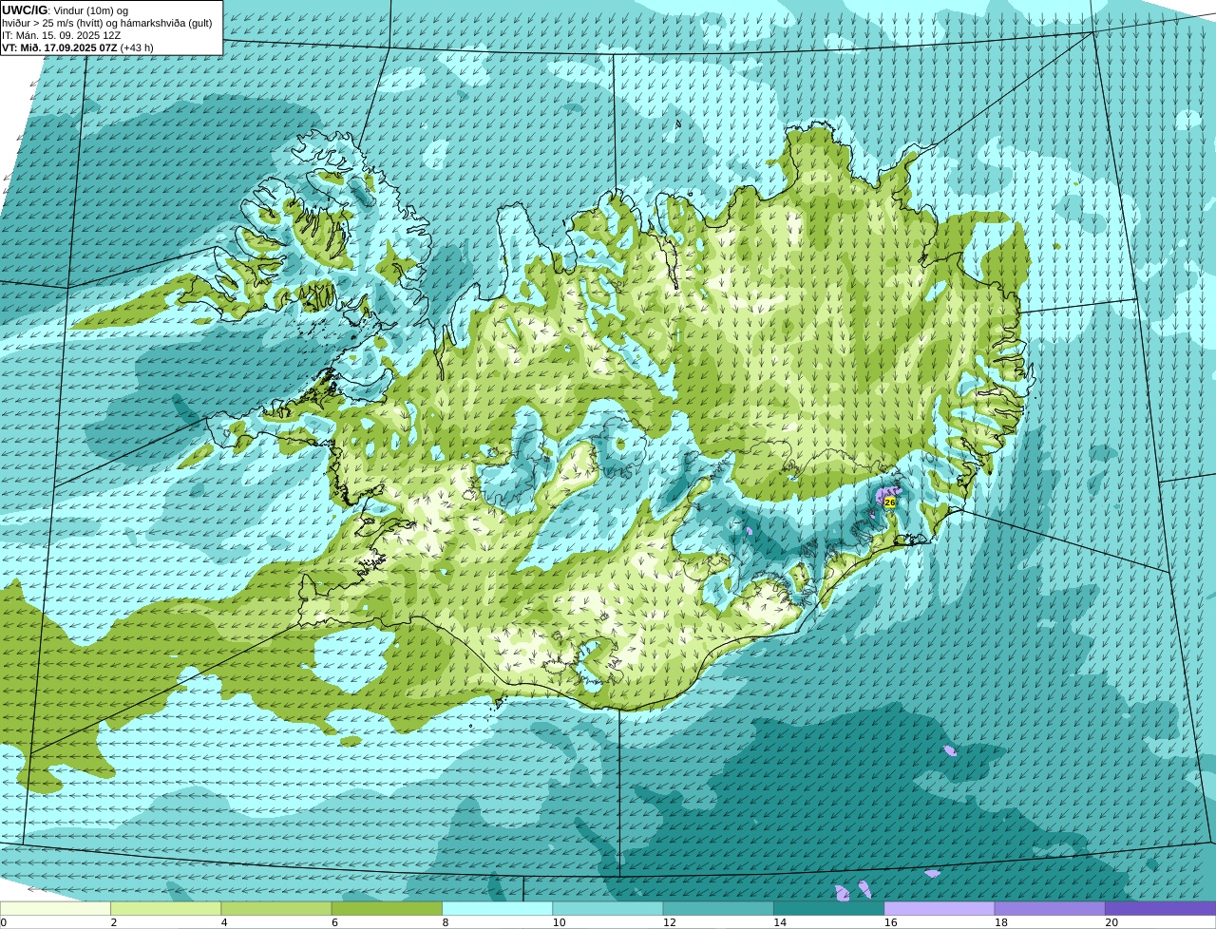Click the "IT: Mán. 15. 09. 2025 12Z" line
1216x929 pixels.
click(62, 35)
